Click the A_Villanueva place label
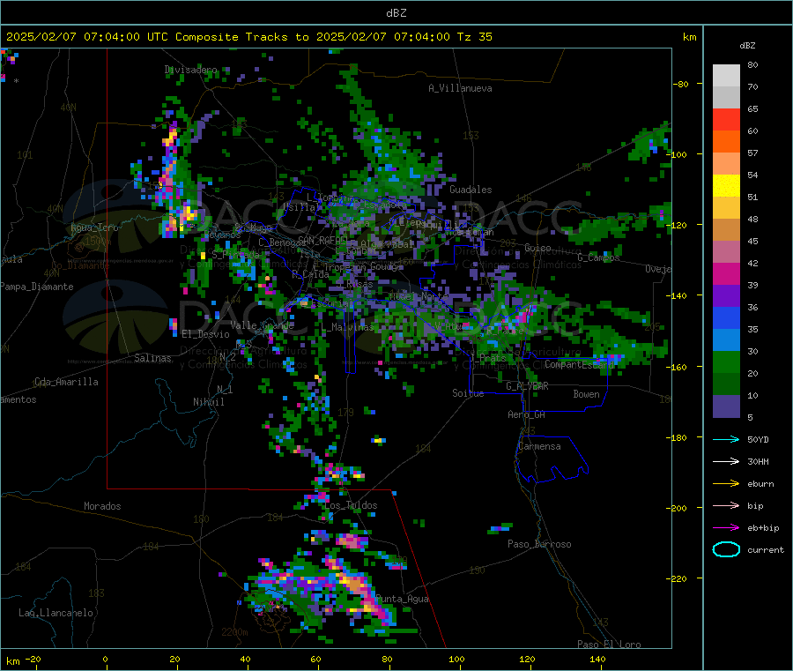Image resolution: width=793 pixels, height=671 pixels. click(460, 88)
